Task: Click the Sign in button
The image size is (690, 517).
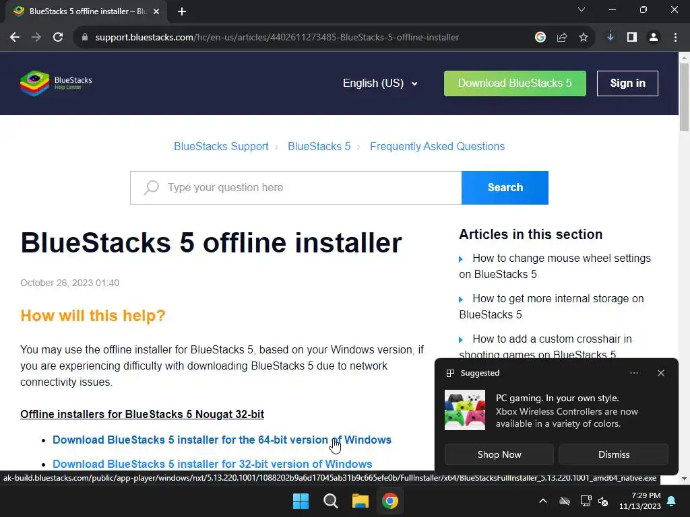Action: tap(627, 83)
